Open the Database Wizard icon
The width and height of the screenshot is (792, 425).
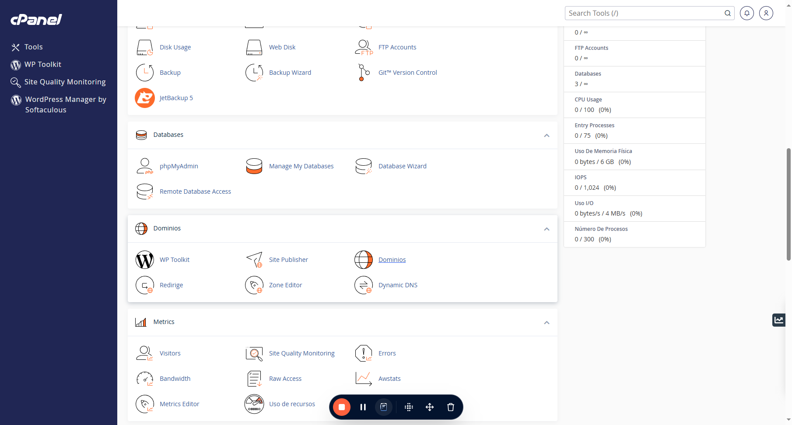(x=364, y=166)
